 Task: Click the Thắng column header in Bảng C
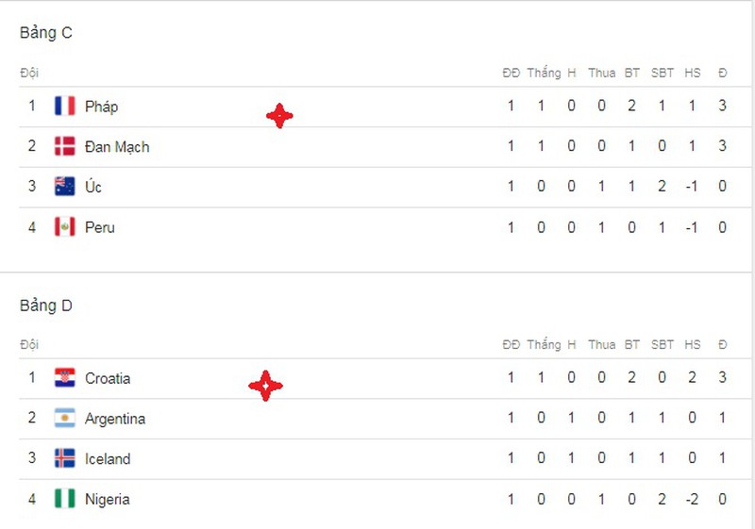[x=544, y=73]
